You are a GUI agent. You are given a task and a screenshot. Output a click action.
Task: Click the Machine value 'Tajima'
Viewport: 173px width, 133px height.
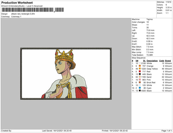coord(149,19)
